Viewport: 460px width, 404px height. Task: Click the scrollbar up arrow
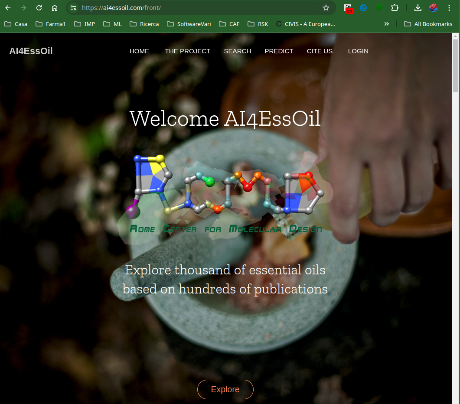[455, 36]
